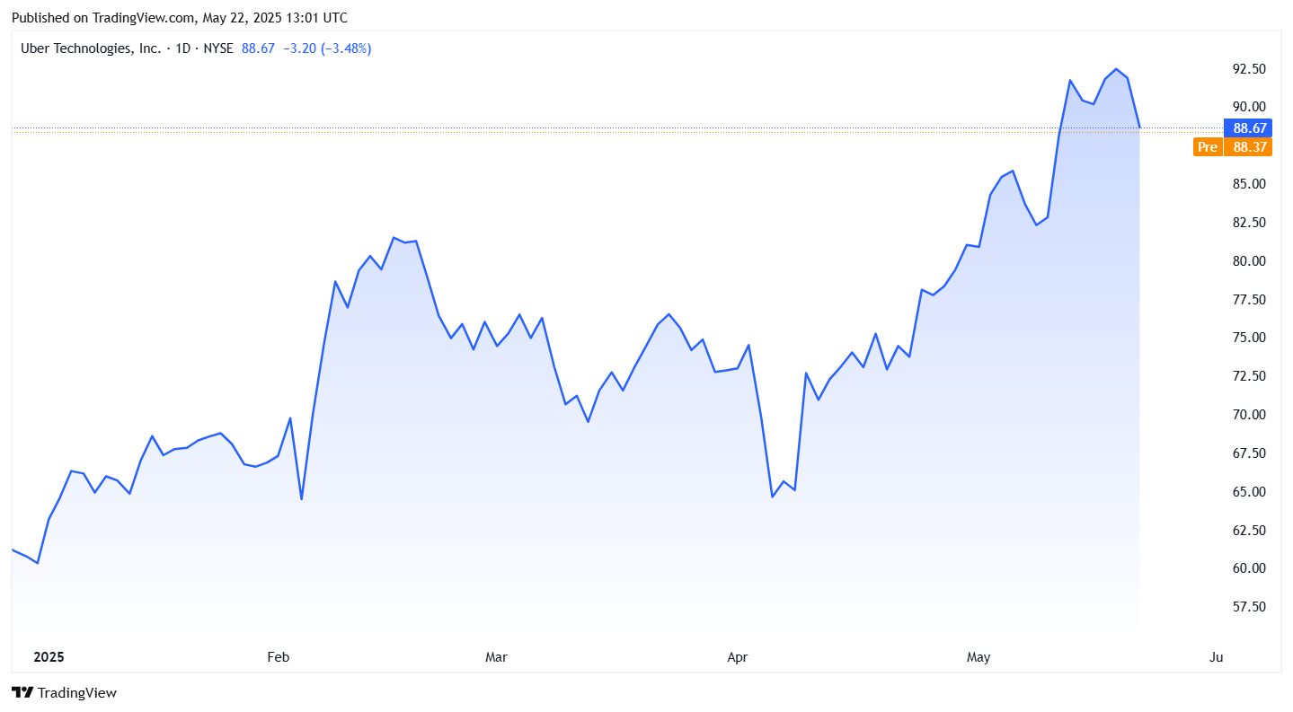Viewport: 1293px width, 712px height.
Task: Click the orange Pre market label
Action: [1208, 147]
